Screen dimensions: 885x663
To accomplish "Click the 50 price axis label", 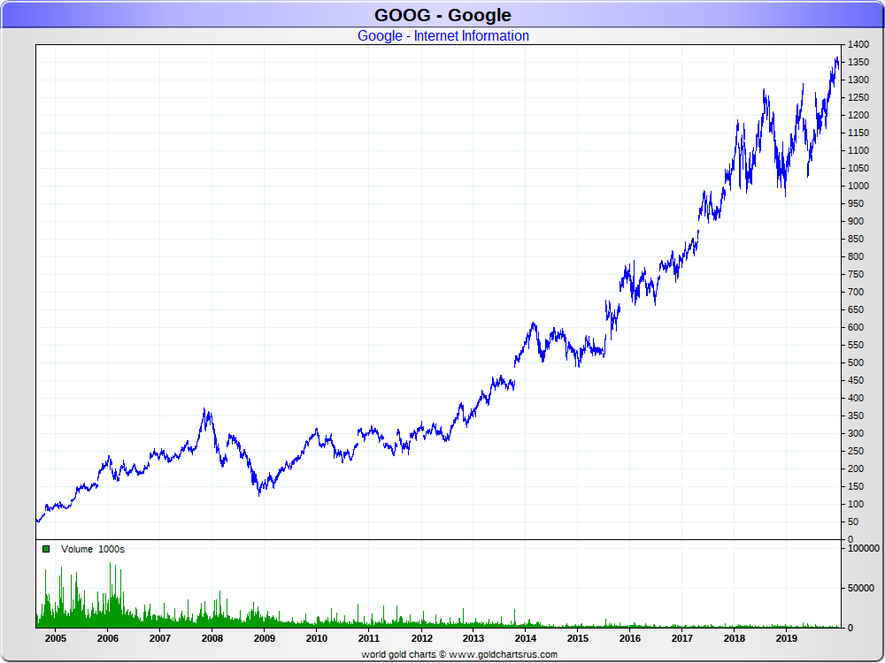I will point(853,522).
